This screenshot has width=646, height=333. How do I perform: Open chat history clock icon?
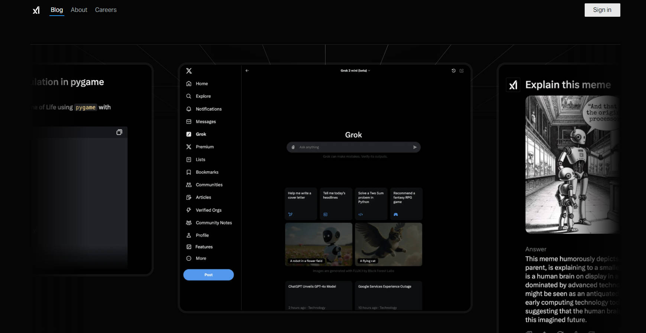point(453,71)
